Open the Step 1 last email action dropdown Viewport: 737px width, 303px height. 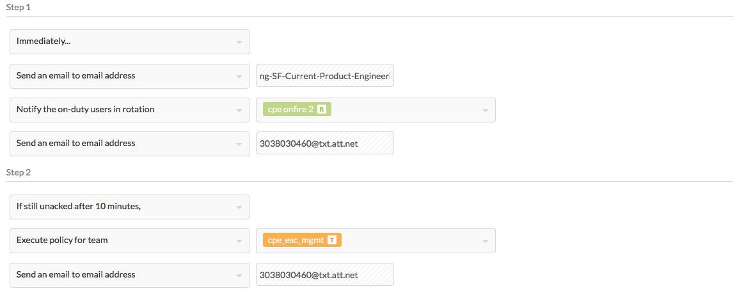[129, 144]
